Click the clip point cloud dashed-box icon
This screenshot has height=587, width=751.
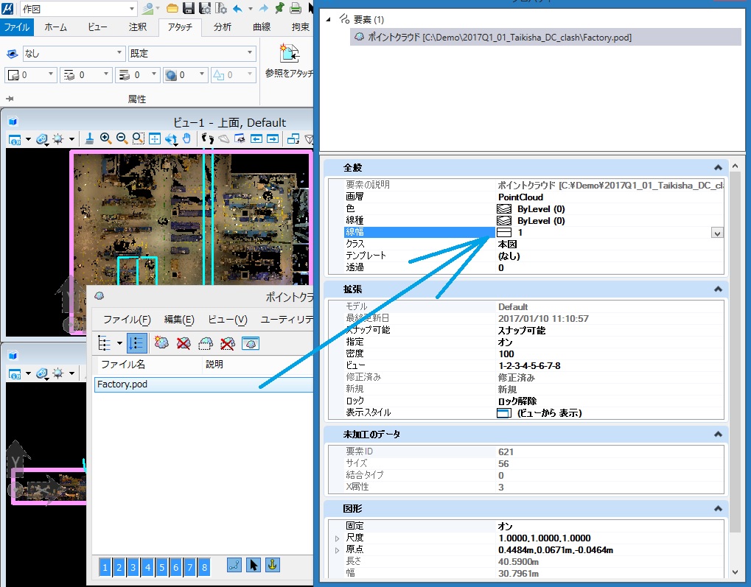(x=206, y=342)
